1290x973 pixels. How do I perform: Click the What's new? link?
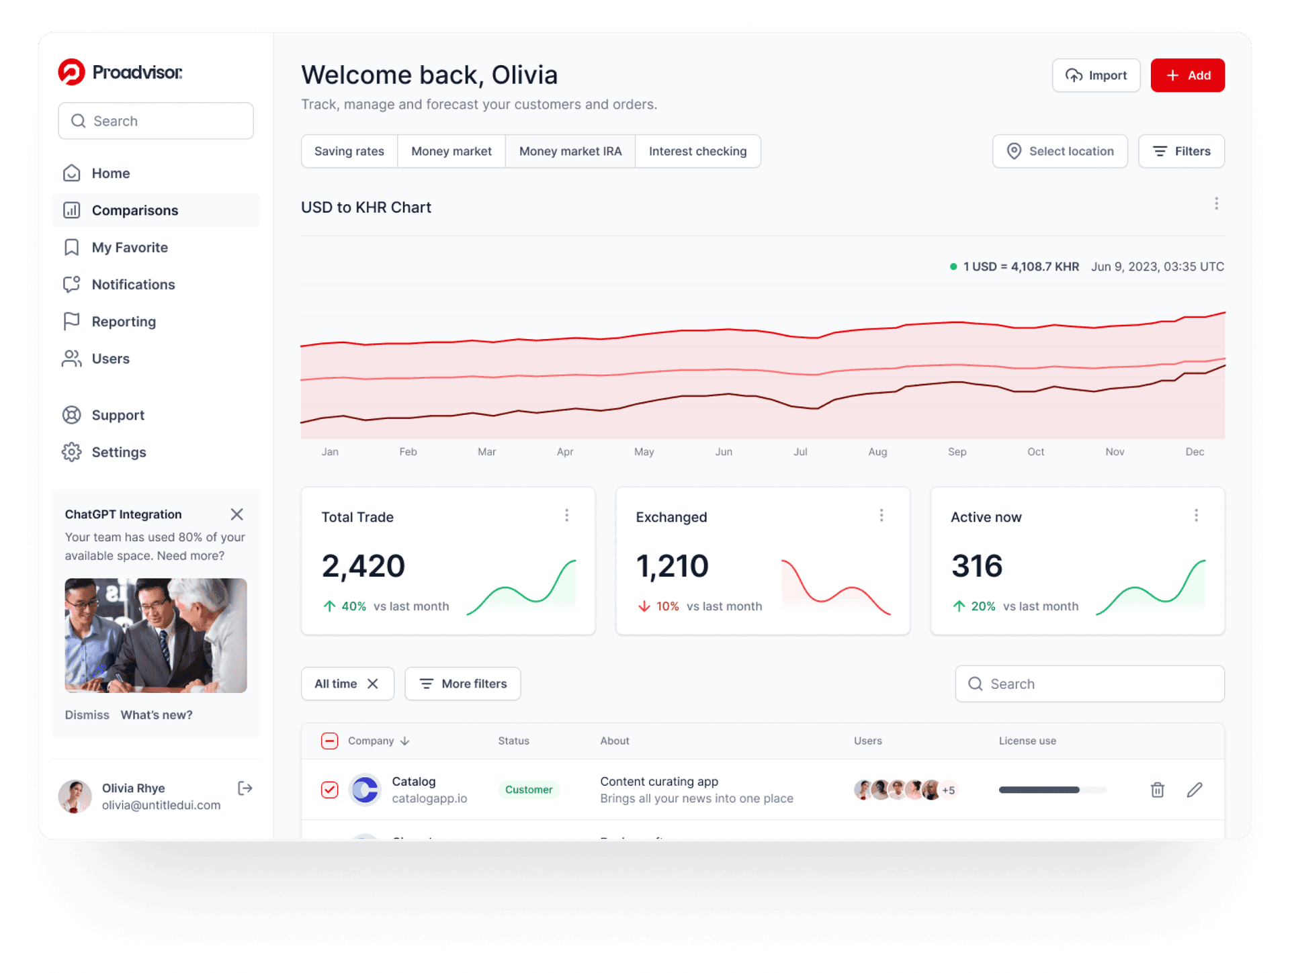tap(157, 715)
